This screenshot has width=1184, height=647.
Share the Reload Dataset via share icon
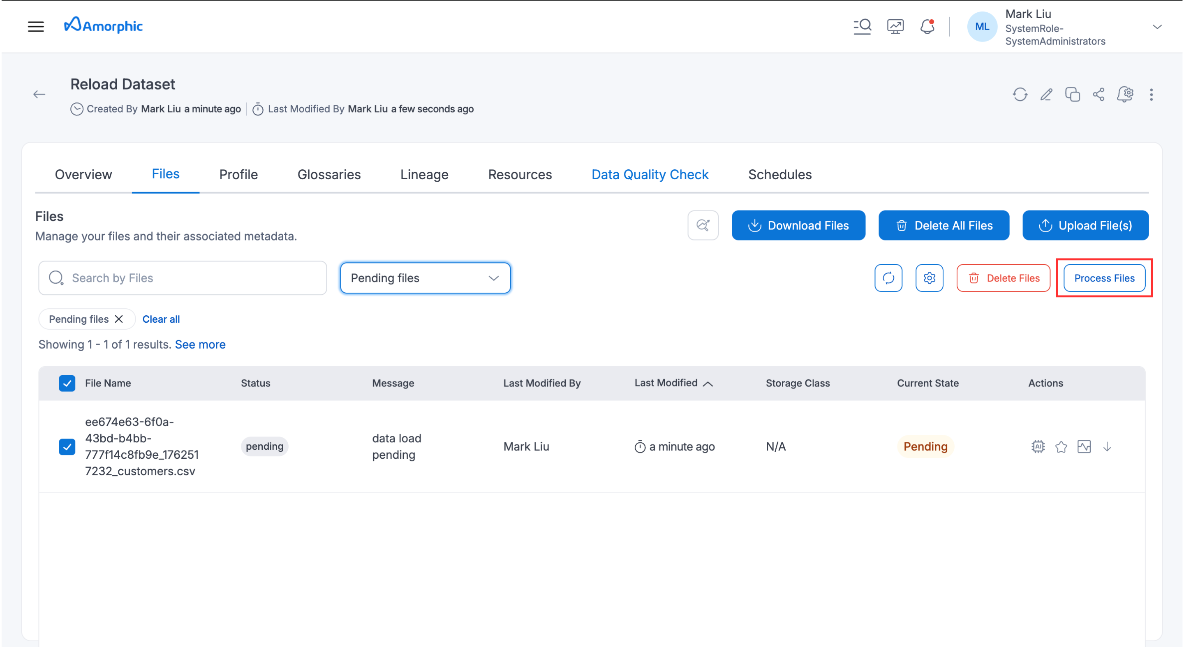[x=1099, y=94]
